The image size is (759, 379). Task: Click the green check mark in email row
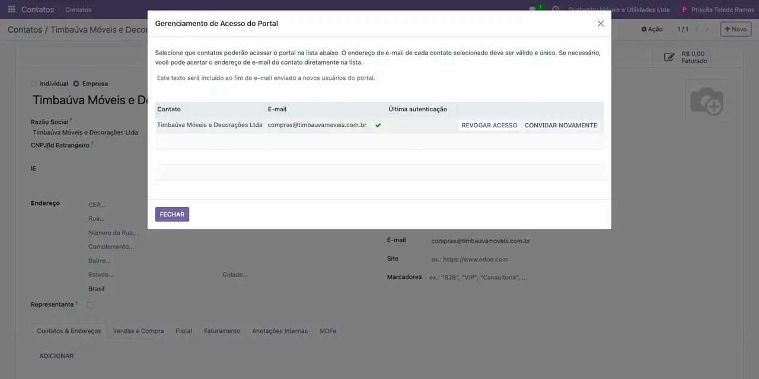[x=378, y=126]
